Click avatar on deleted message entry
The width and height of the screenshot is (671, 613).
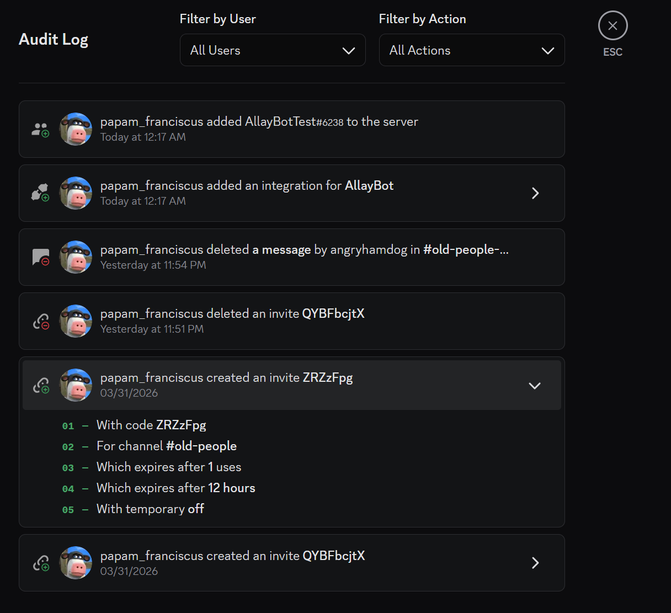(x=76, y=257)
